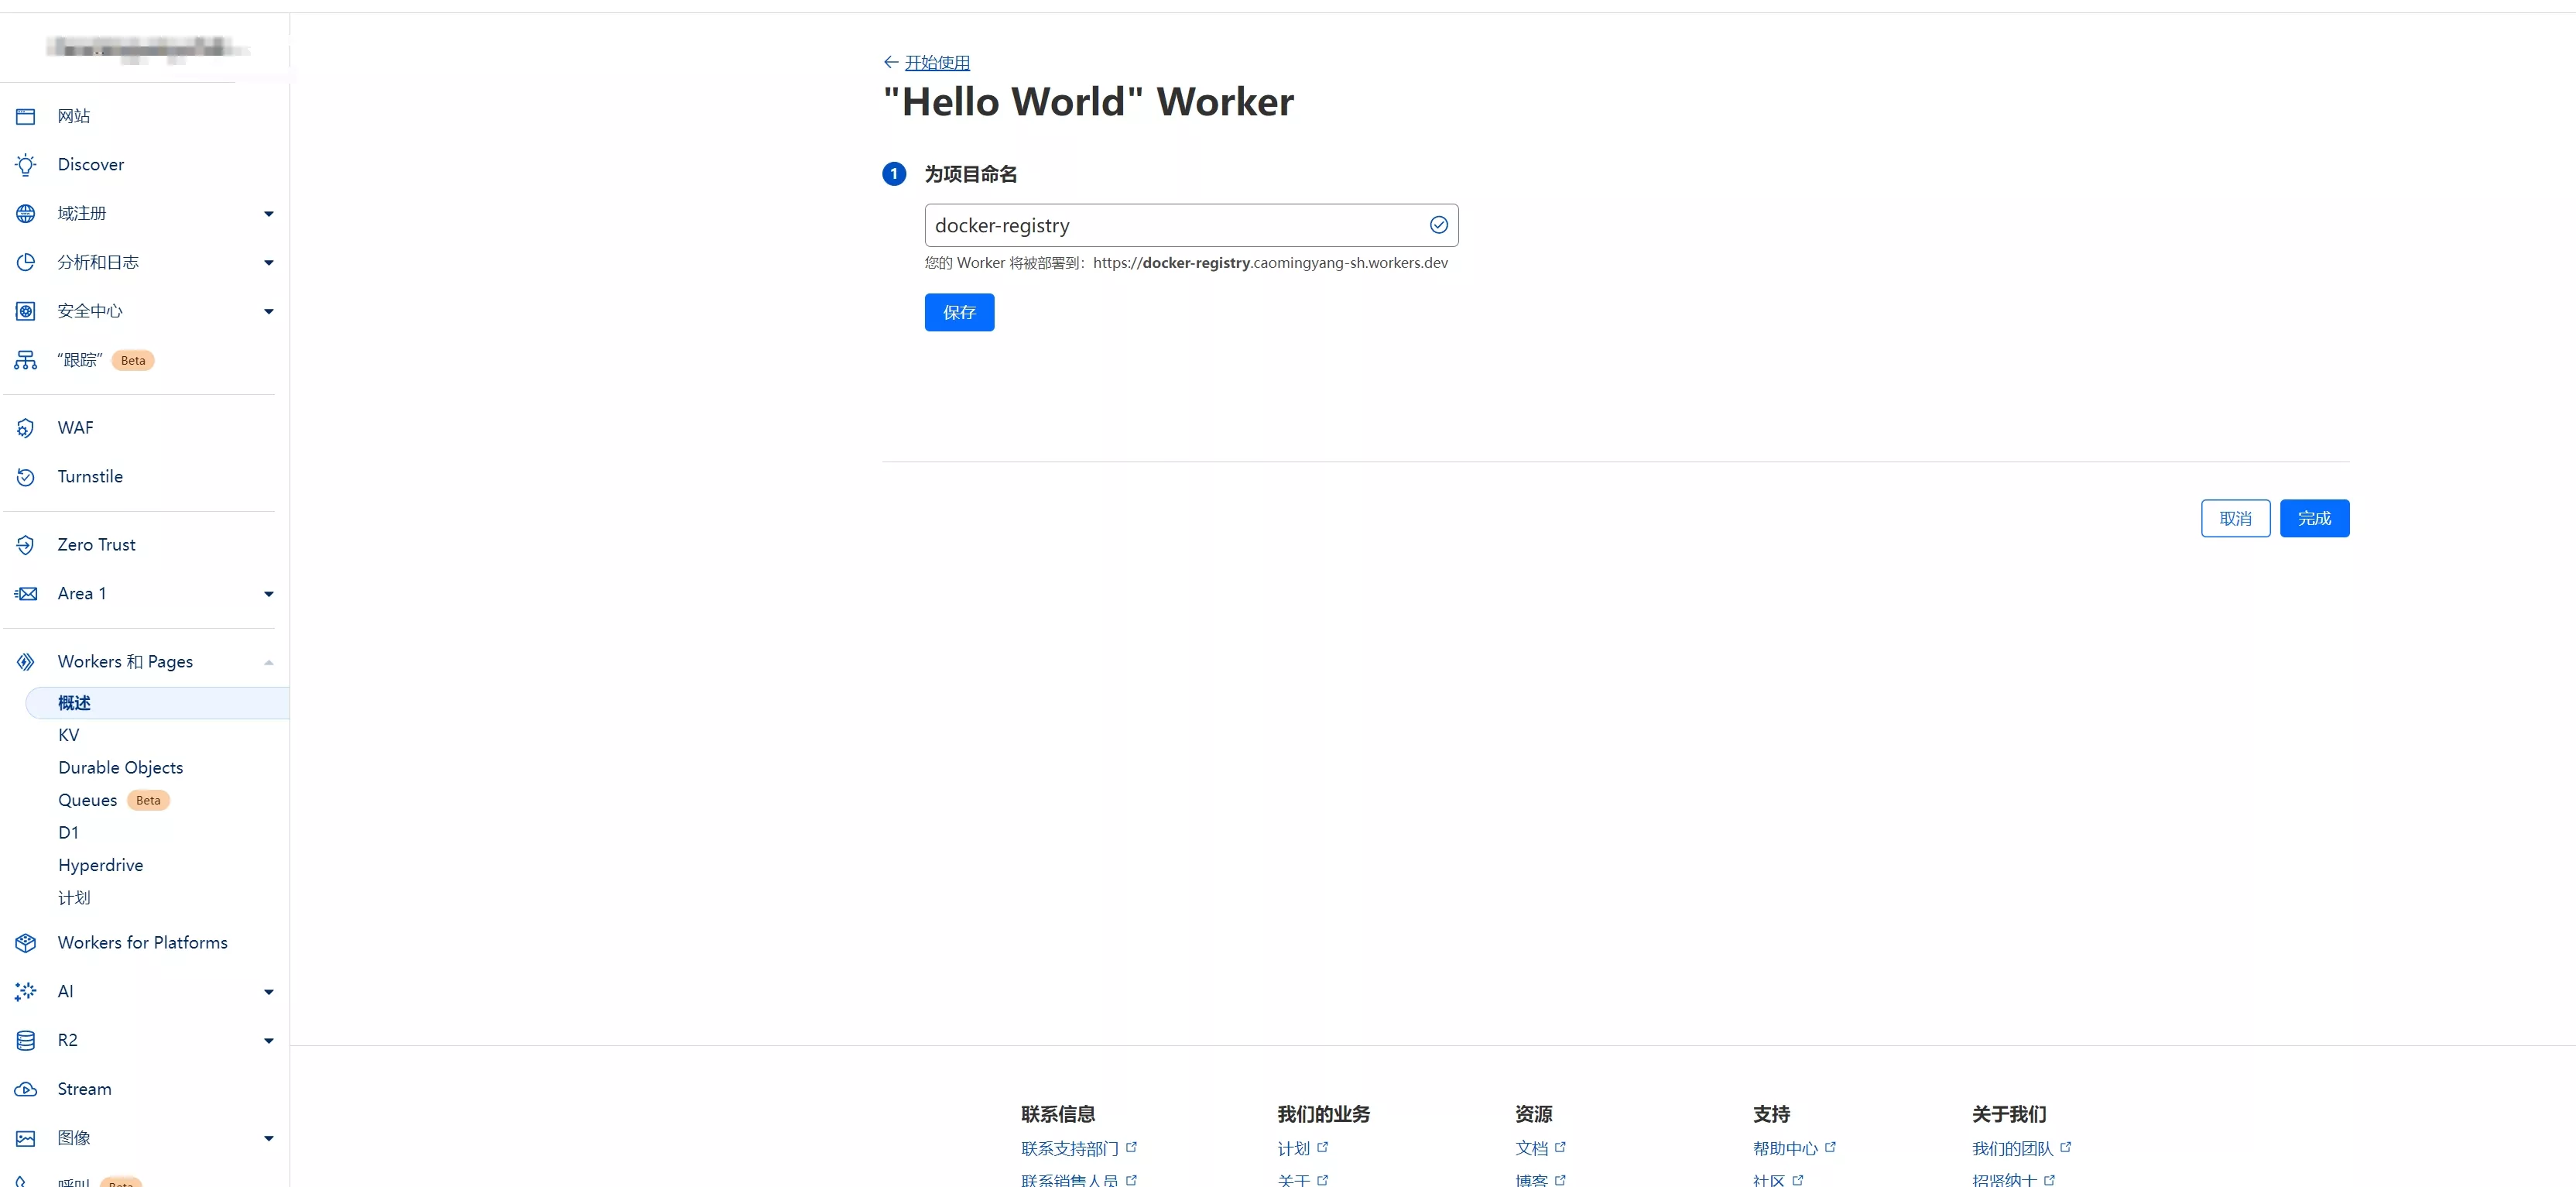Select the KV menu item
Screen dimensions: 2576x1187
point(69,735)
